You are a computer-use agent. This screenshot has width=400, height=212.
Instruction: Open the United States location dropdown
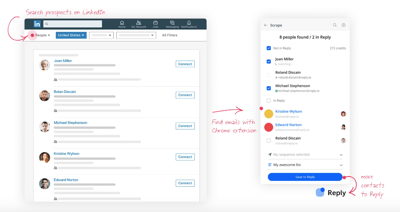[71, 35]
